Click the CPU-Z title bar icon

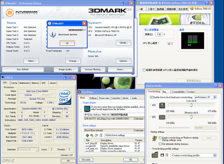(x=3, y=77)
